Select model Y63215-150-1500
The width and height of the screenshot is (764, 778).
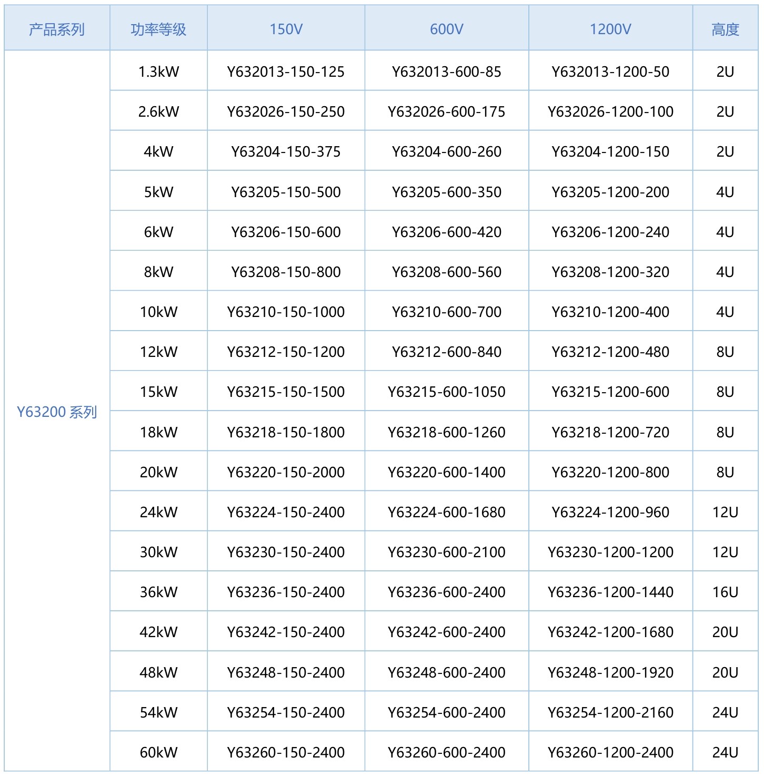286,392
